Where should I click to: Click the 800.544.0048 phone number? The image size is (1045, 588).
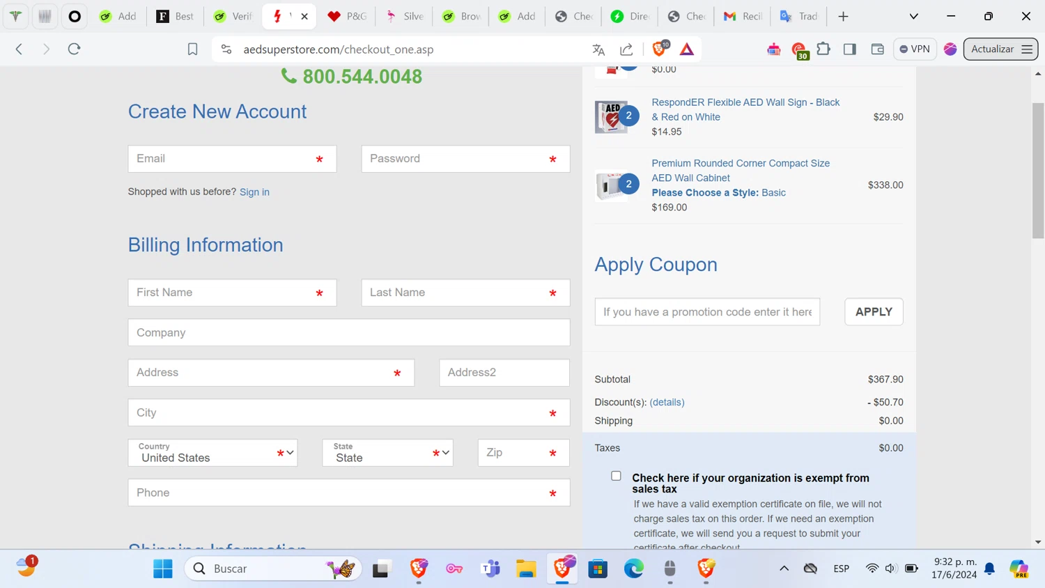362,77
